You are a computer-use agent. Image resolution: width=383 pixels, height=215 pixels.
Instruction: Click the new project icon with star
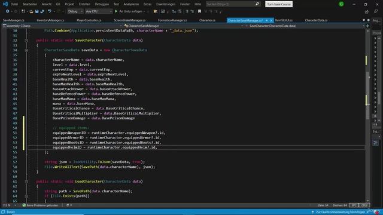(x=23, y=11)
